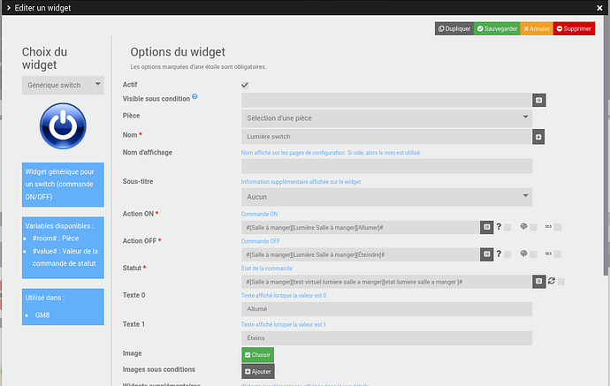Click the #room# : Pièce variable text
The height and width of the screenshot is (386, 610).
tap(56, 238)
